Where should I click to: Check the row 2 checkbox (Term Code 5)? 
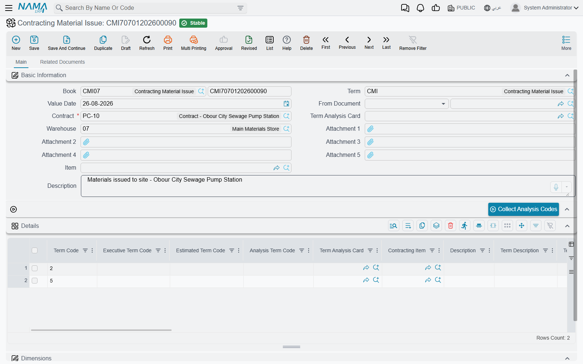click(x=35, y=281)
